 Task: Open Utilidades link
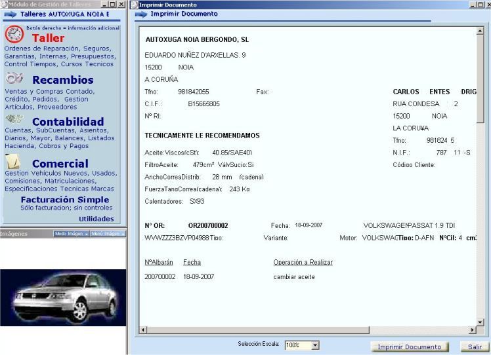[x=96, y=219]
